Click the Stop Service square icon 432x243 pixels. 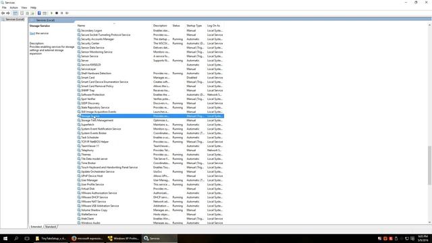tap(57, 13)
